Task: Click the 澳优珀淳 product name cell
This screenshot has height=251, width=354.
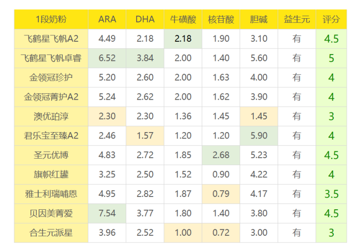Action: (x=51, y=116)
